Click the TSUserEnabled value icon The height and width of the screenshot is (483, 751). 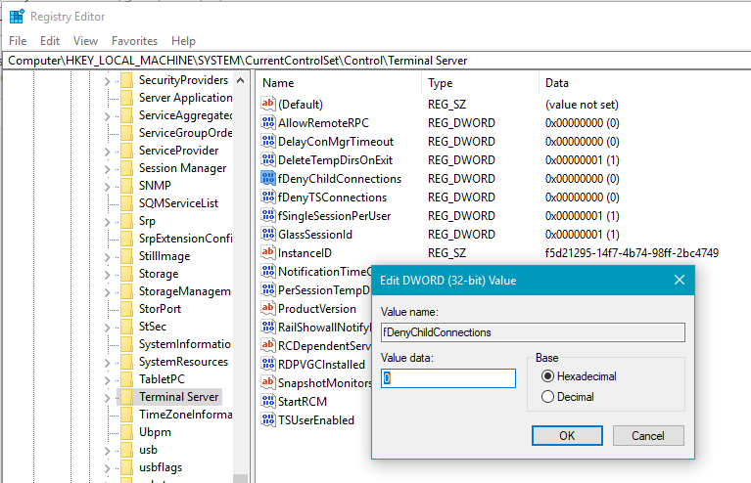269,420
